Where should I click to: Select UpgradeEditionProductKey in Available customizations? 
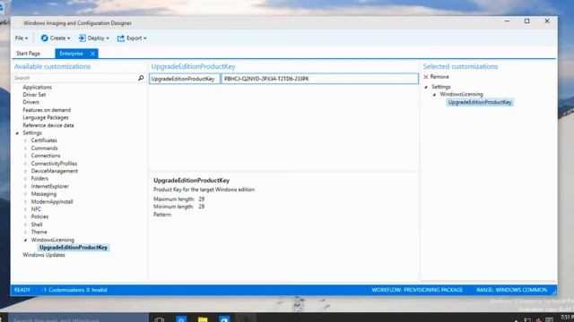point(74,248)
